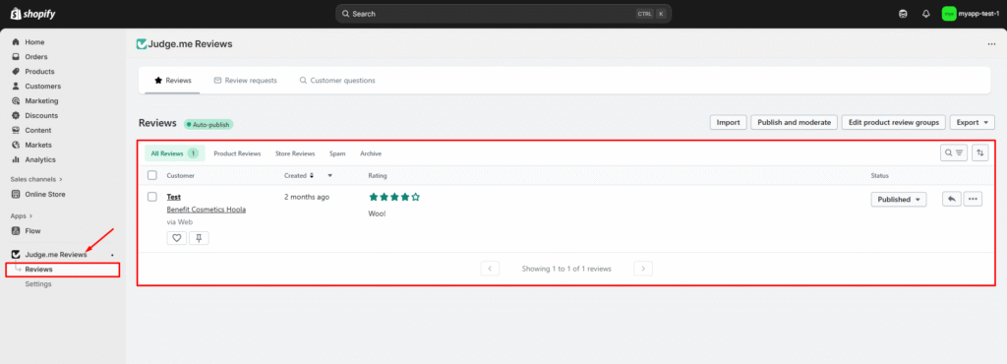The width and height of the screenshot is (1007, 364).
Task: Switch to the Review requests tab
Action: (245, 81)
